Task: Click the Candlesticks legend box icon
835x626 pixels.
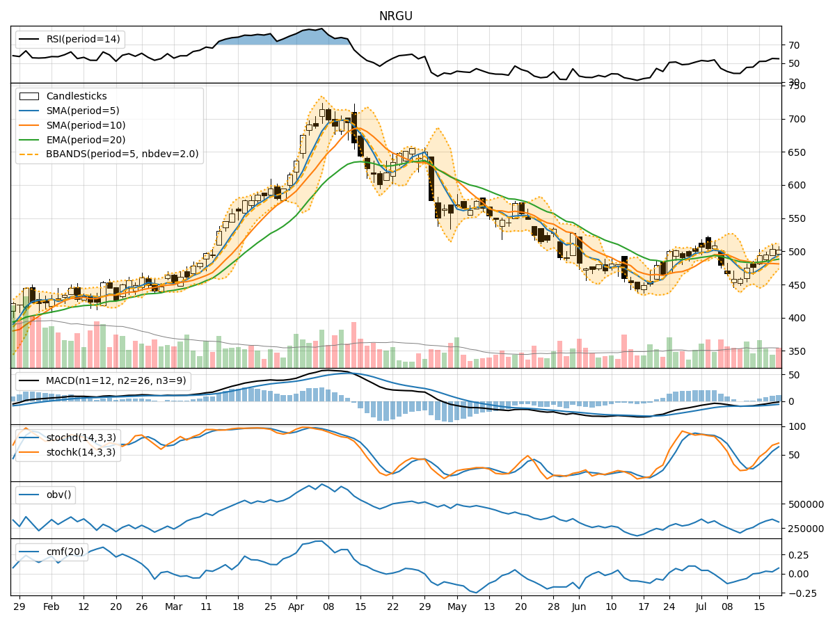Action: pos(30,96)
